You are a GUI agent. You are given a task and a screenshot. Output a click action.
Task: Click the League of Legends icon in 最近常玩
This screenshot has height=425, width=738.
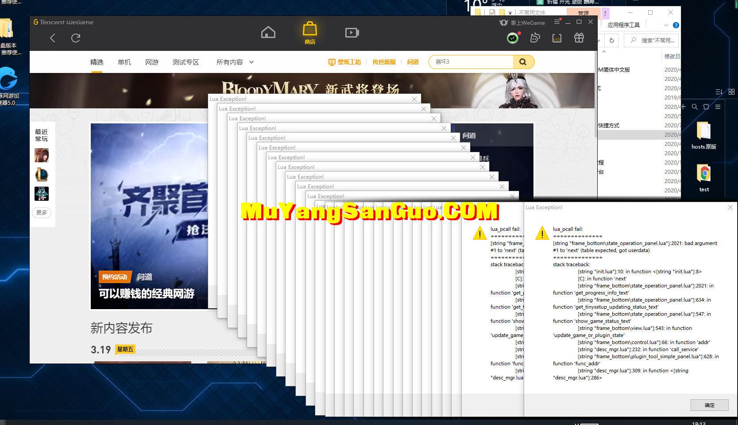tap(42, 175)
